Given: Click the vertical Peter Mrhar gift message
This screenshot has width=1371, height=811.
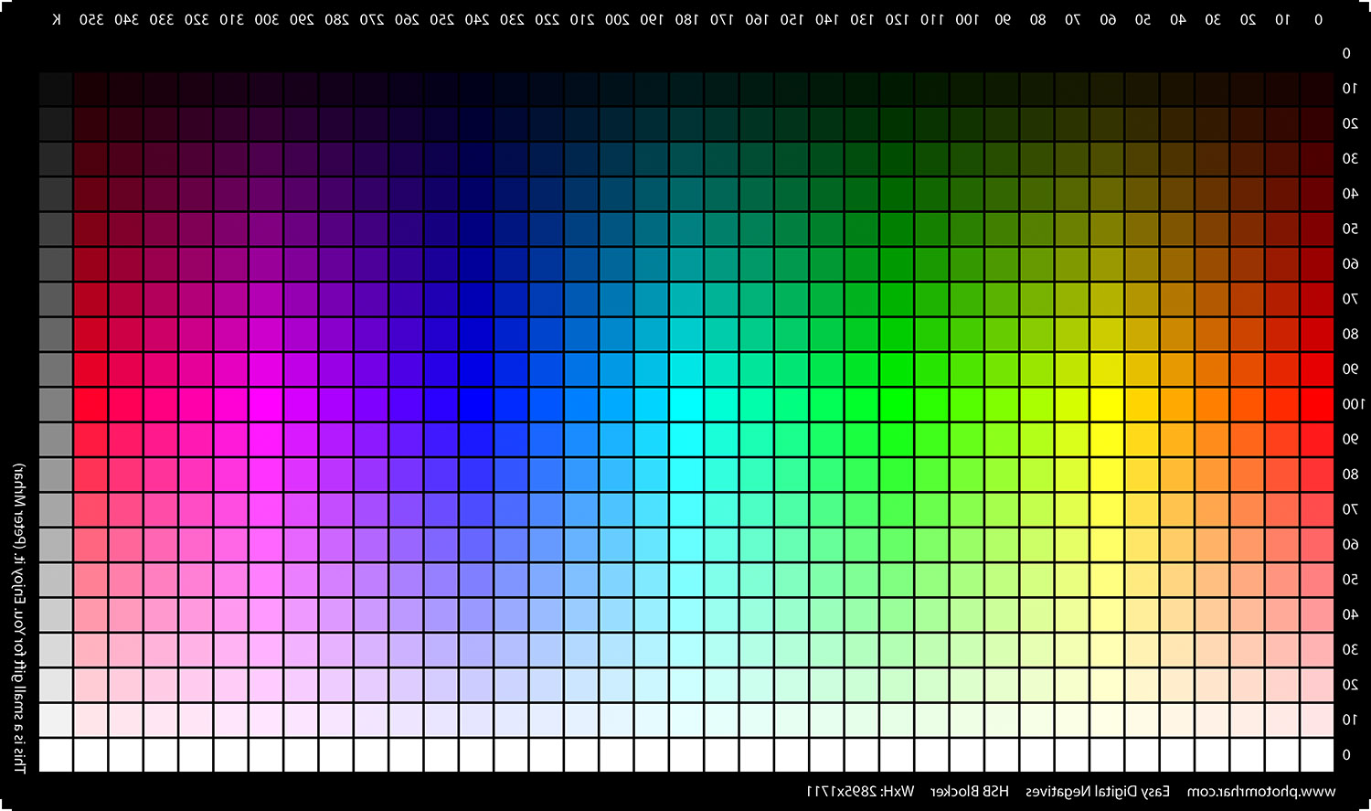Looking at the screenshot, I should 19,617.
